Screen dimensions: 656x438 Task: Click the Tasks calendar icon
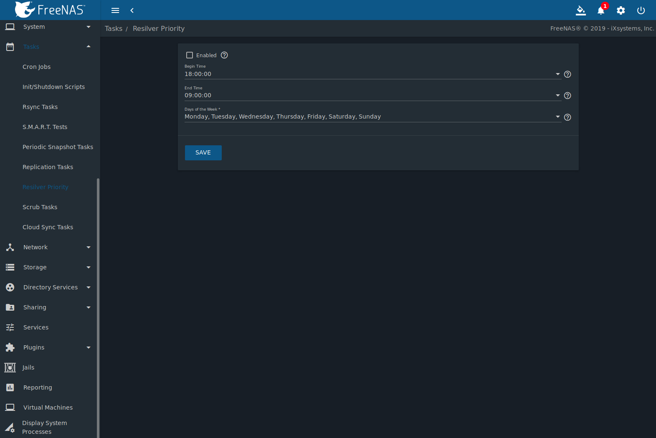(10, 47)
